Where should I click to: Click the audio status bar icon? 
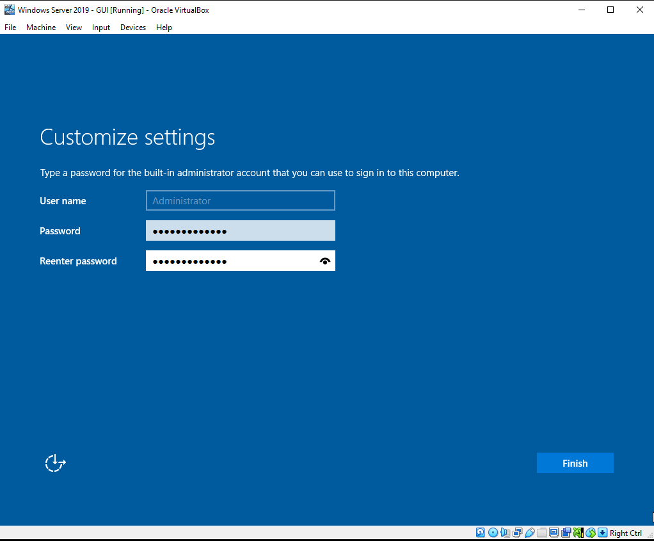[x=505, y=533]
